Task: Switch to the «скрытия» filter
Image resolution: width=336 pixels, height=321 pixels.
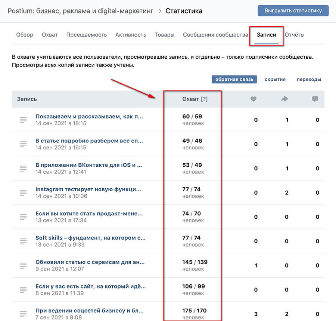Action: click(x=275, y=79)
